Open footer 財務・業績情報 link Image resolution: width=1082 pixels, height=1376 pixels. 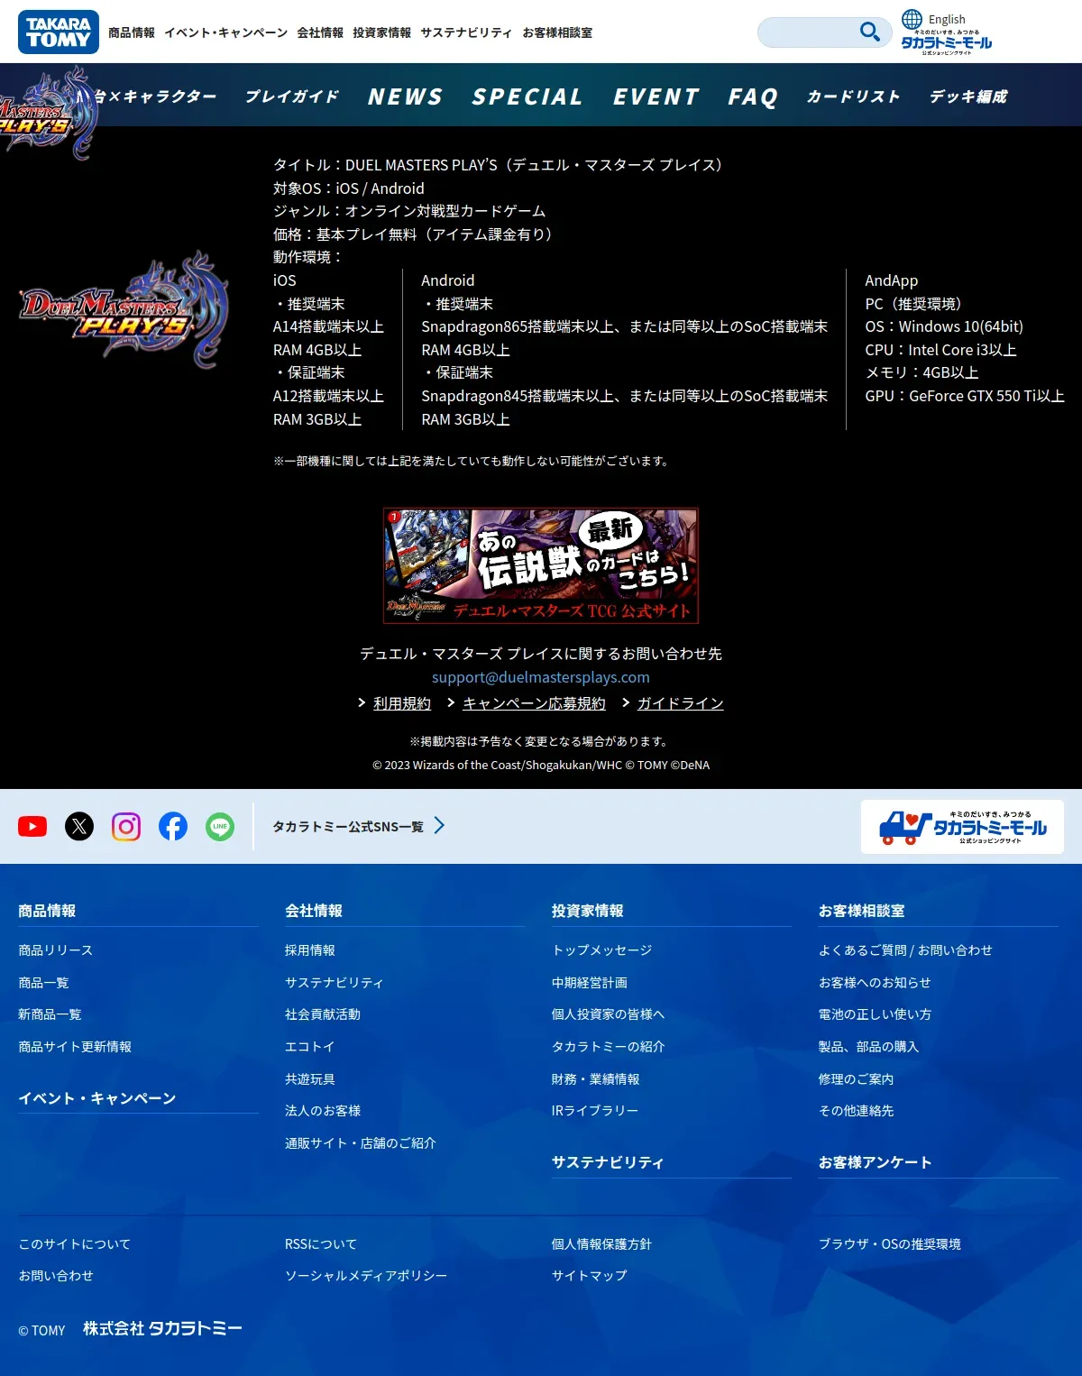click(x=596, y=1079)
